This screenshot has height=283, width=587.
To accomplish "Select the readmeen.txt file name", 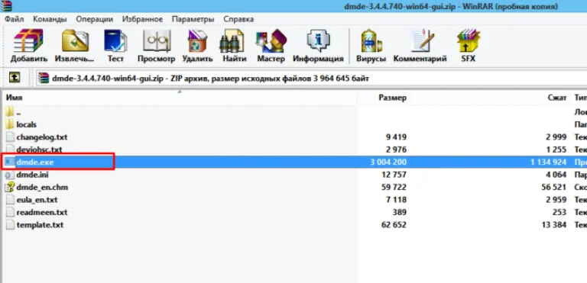I will [42, 212].
